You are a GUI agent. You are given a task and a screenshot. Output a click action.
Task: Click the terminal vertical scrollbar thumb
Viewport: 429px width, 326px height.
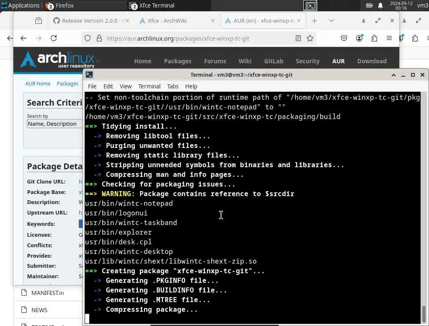[x=424, y=314]
